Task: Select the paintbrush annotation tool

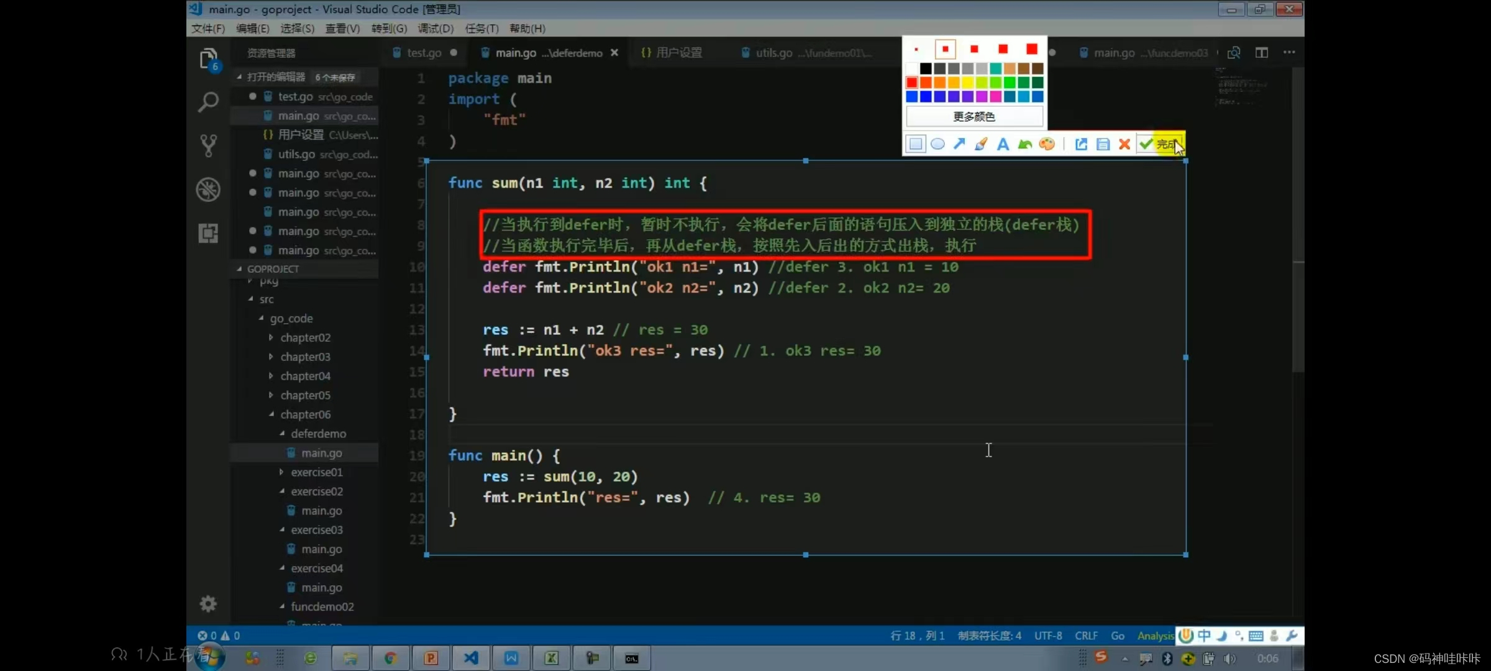Action: coord(981,144)
